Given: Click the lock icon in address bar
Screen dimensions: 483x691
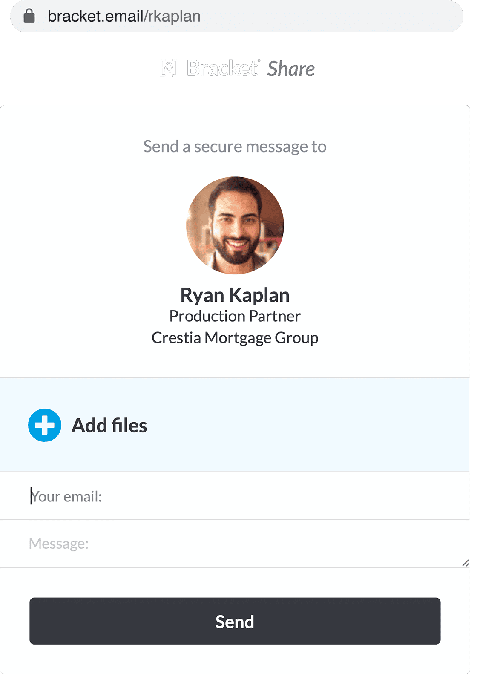Looking at the screenshot, I should (x=29, y=16).
